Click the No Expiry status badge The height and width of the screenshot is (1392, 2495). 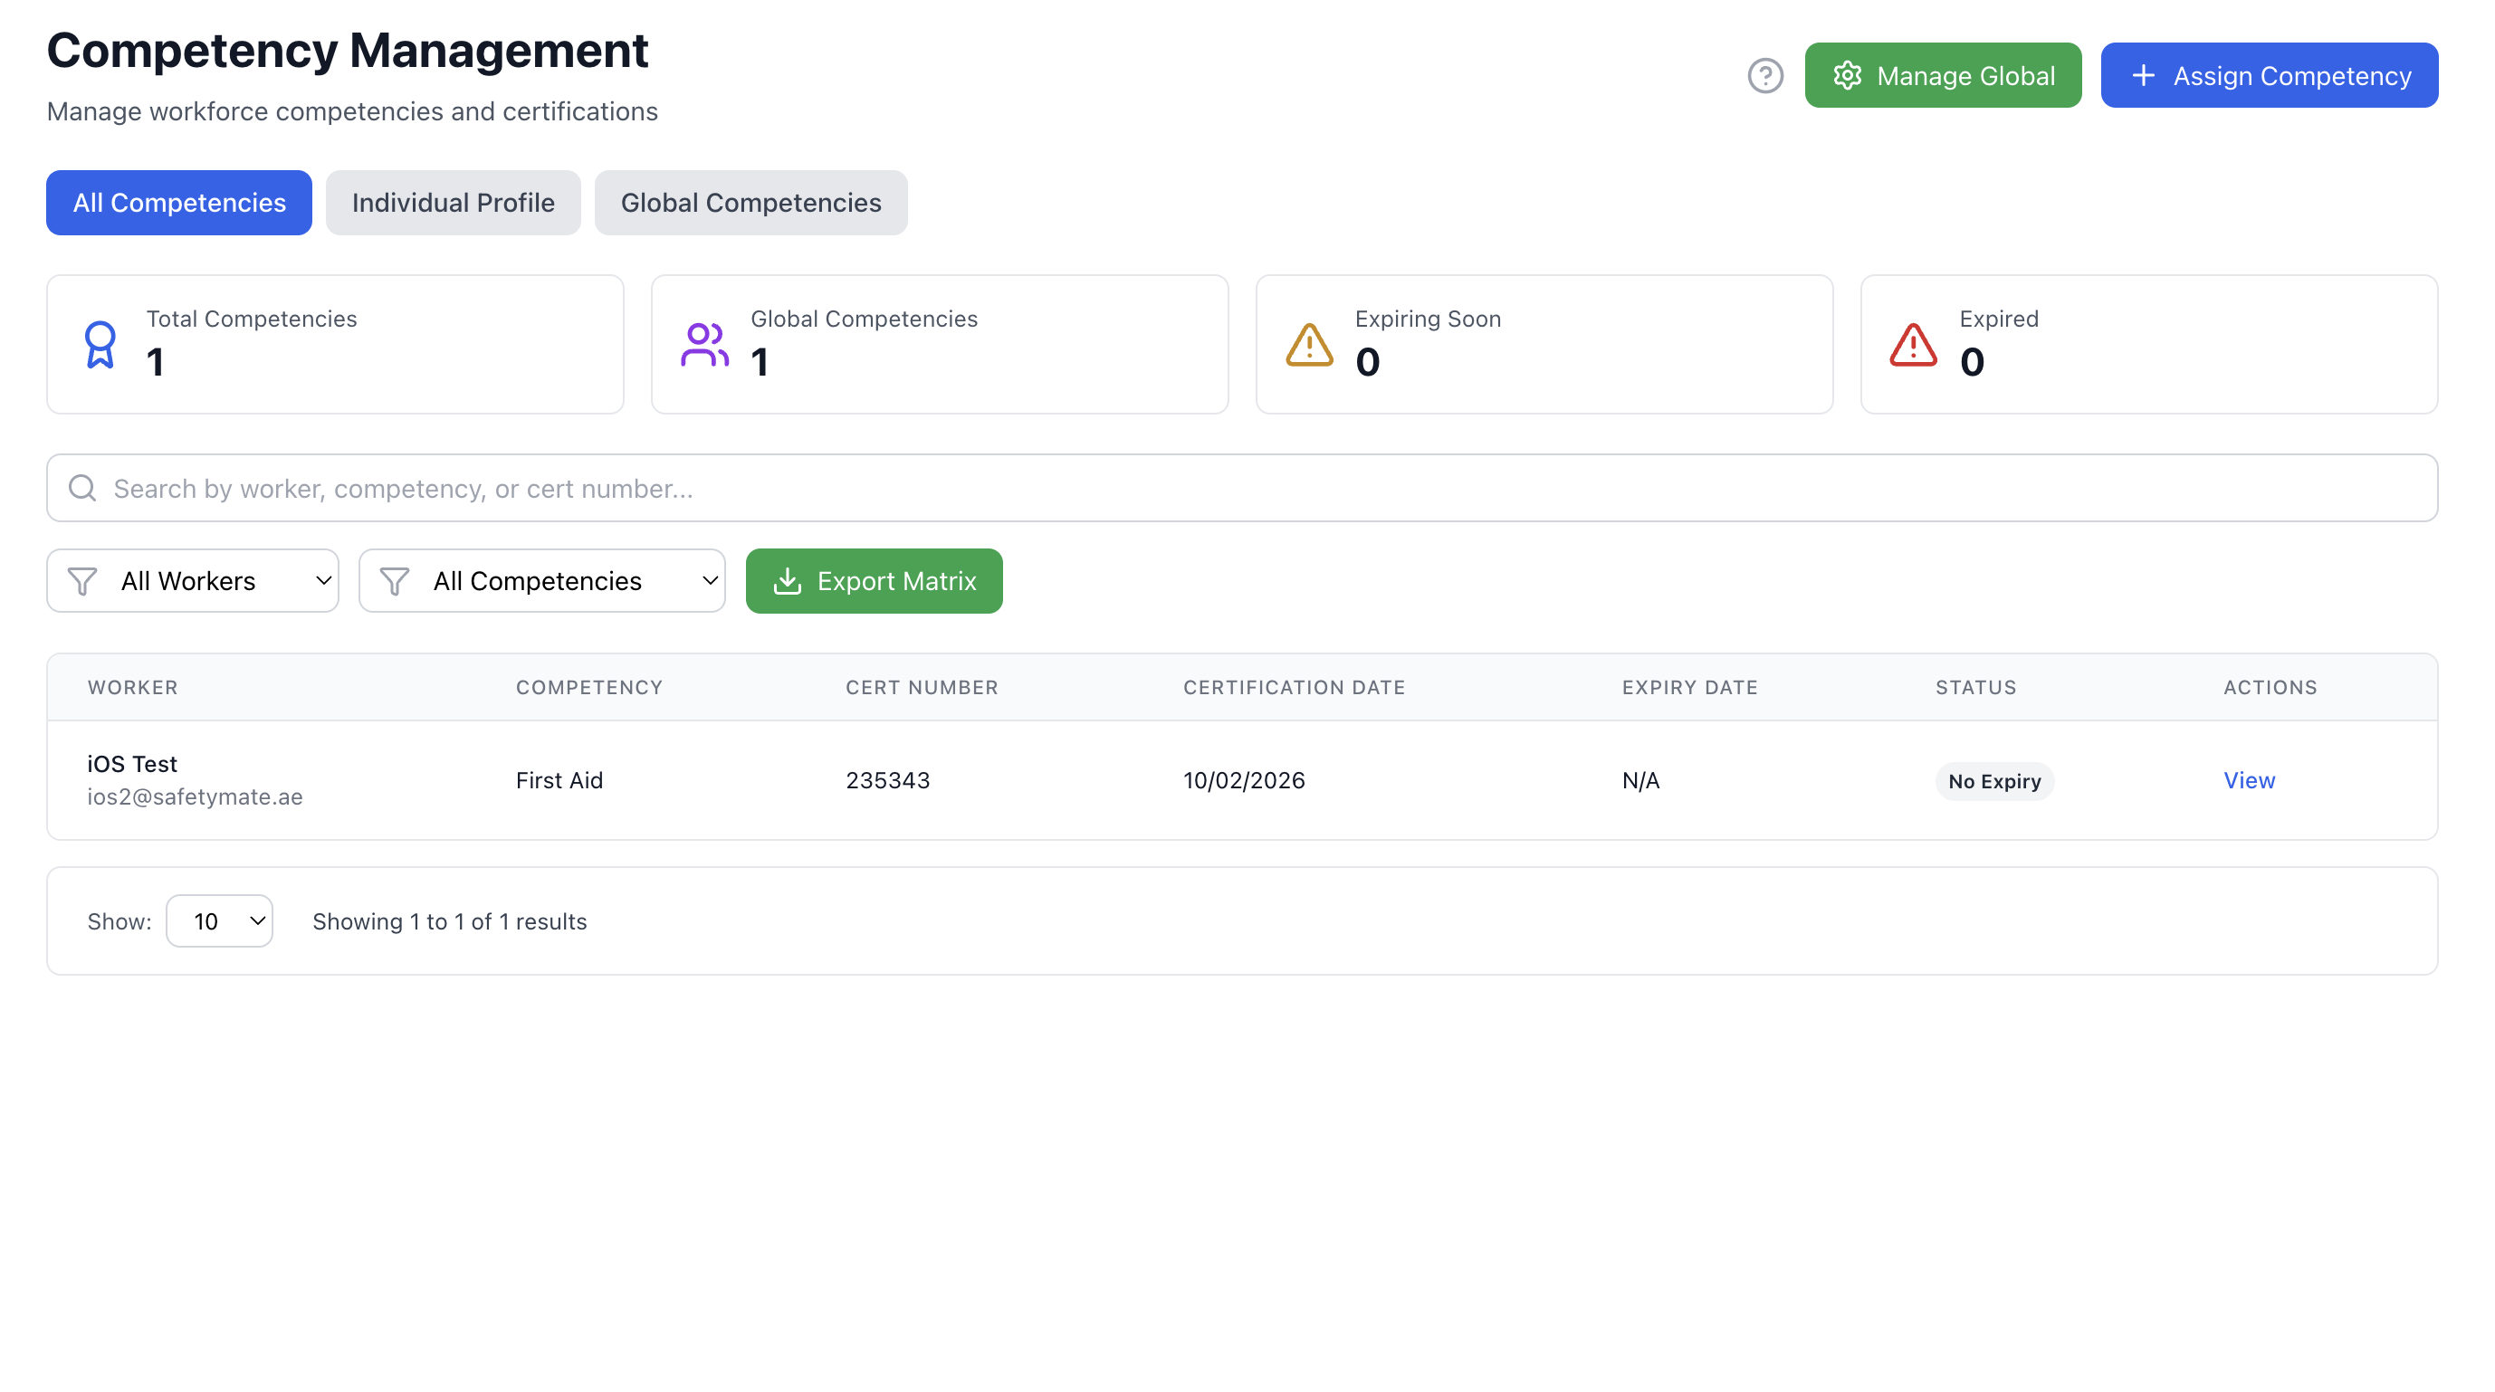(1994, 781)
